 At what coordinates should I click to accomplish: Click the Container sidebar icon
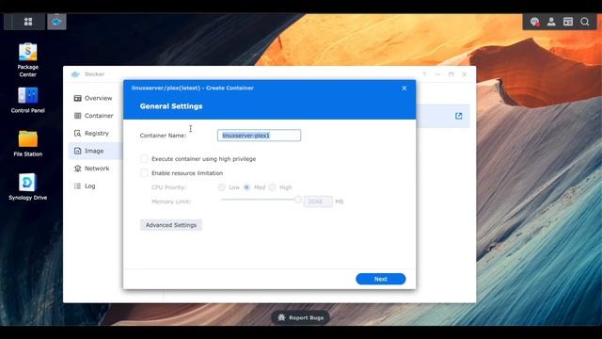click(77, 116)
